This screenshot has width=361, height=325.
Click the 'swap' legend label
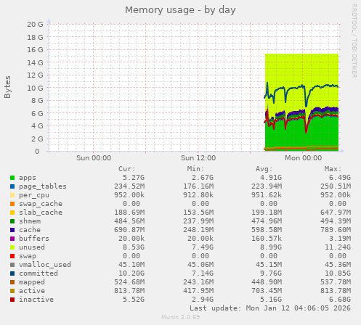coord(28,256)
